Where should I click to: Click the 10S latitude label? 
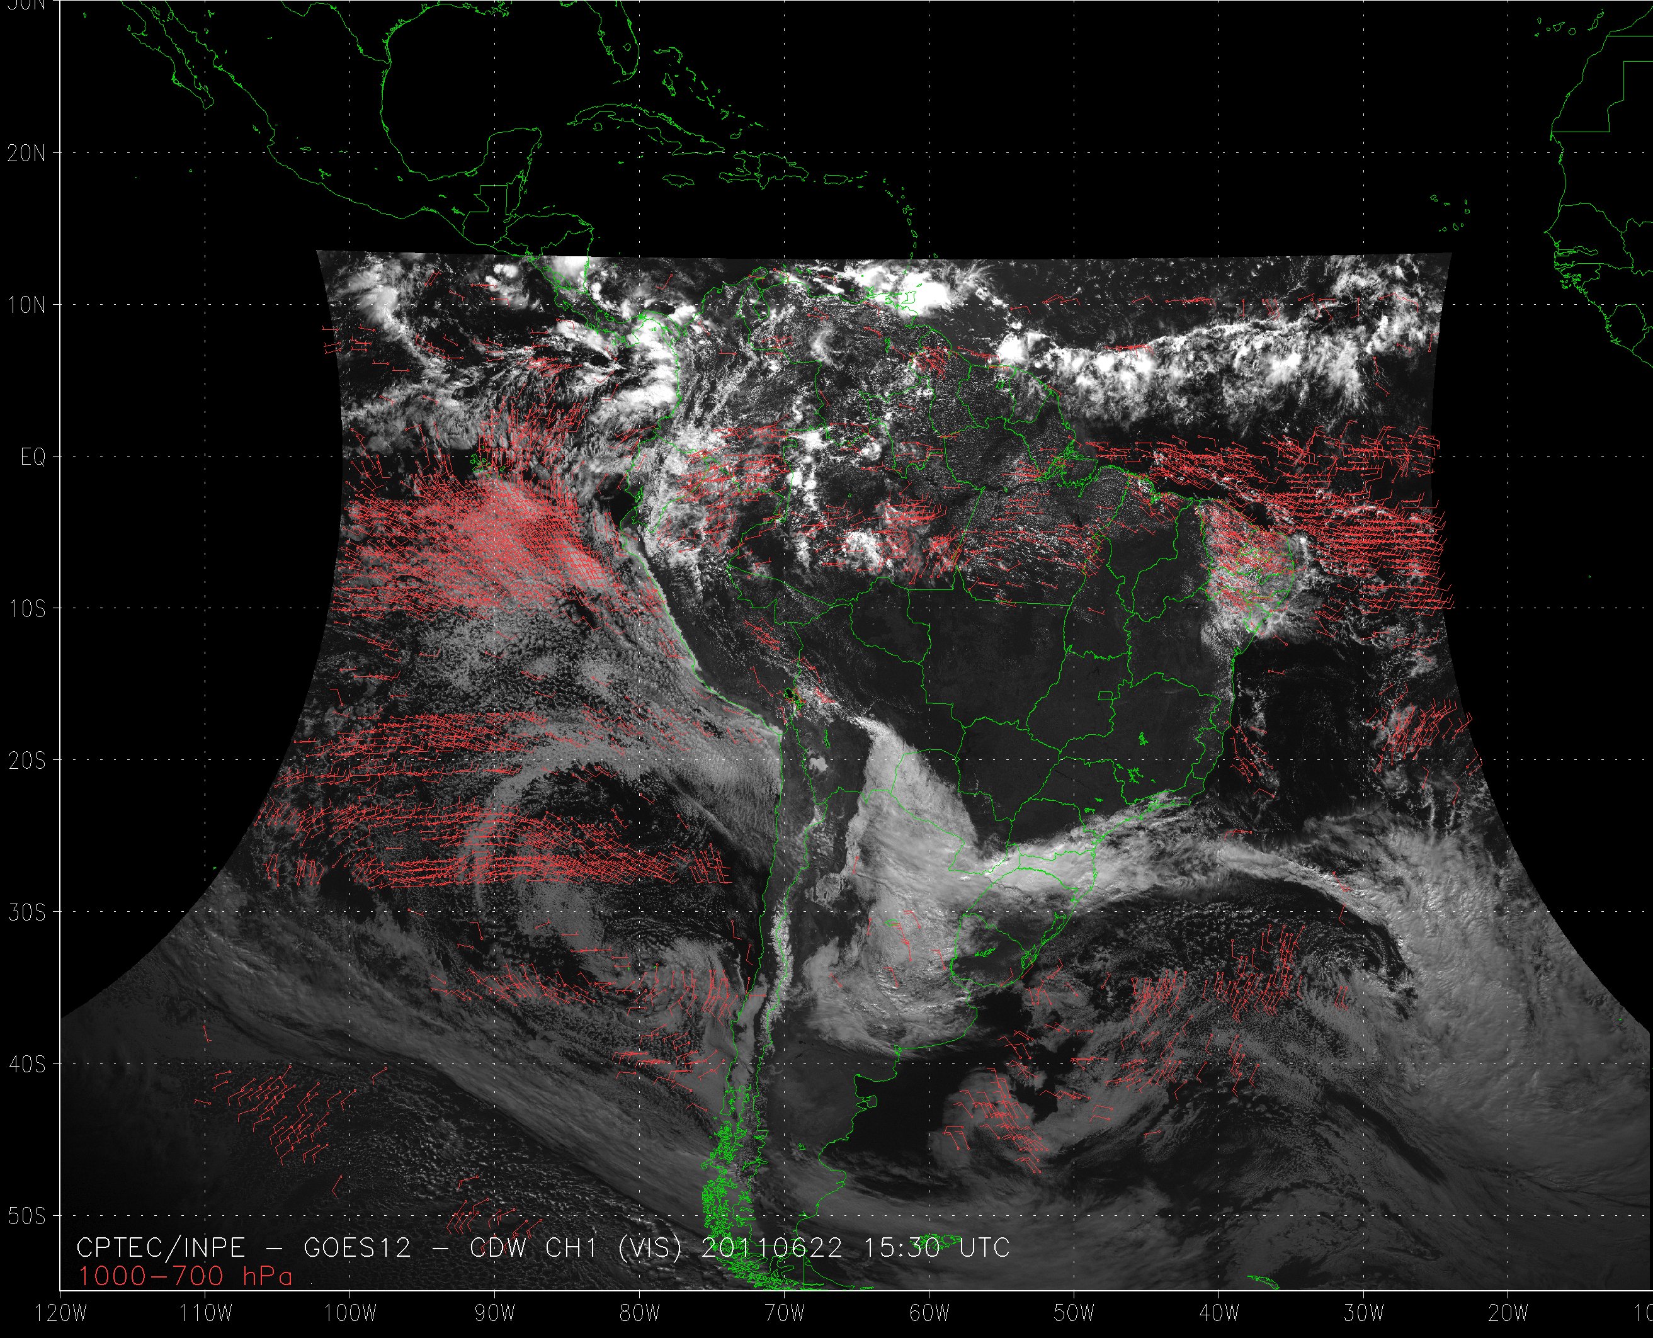[x=27, y=609]
